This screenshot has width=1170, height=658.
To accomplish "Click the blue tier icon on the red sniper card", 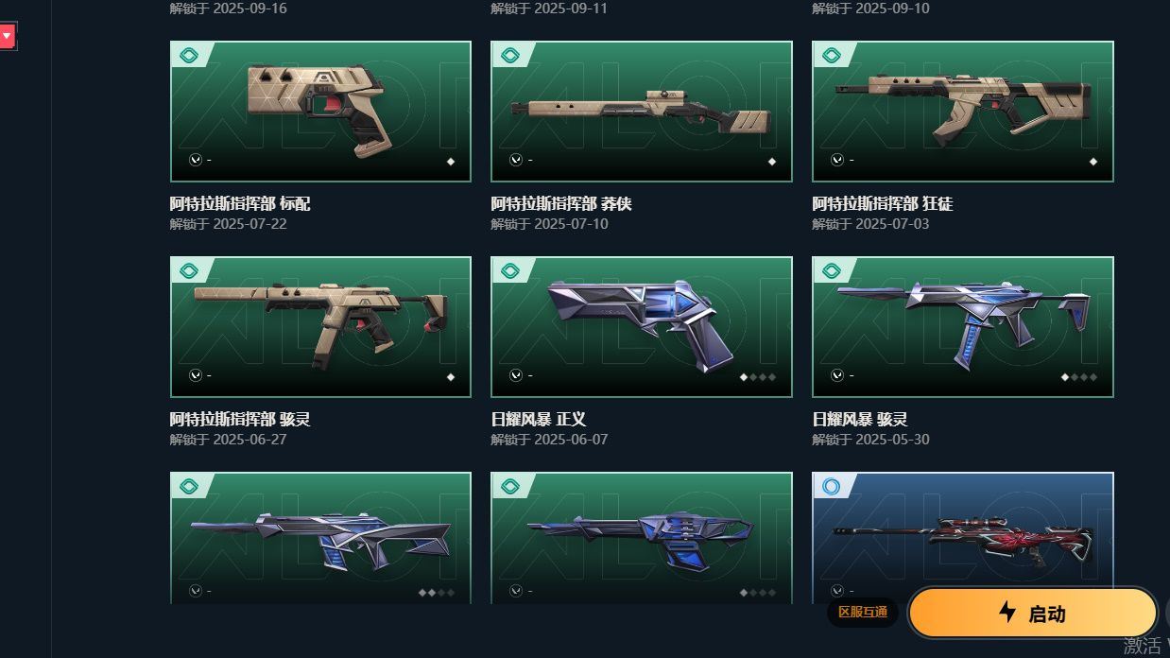I will pos(831,486).
